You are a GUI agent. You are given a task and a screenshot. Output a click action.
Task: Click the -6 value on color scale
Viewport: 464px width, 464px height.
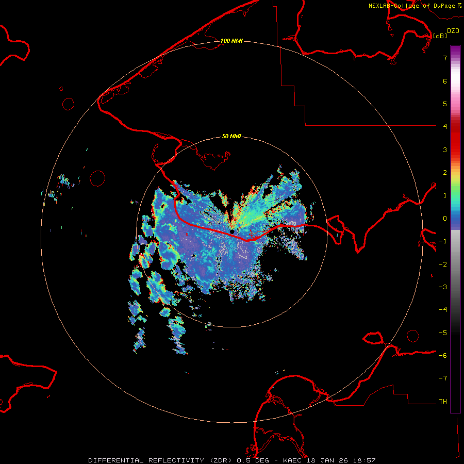pos(443,356)
